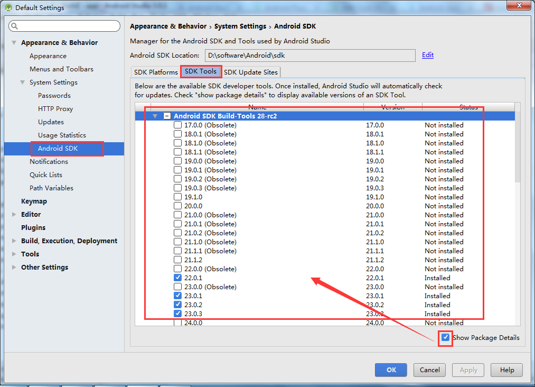Image resolution: width=535 pixels, height=387 pixels.
Task: Click the package list vertical scrollbar
Action: pyautogui.click(x=518, y=147)
